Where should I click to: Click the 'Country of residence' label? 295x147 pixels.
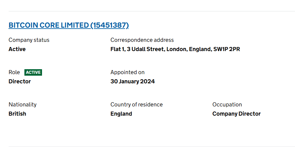[x=136, y=105]
